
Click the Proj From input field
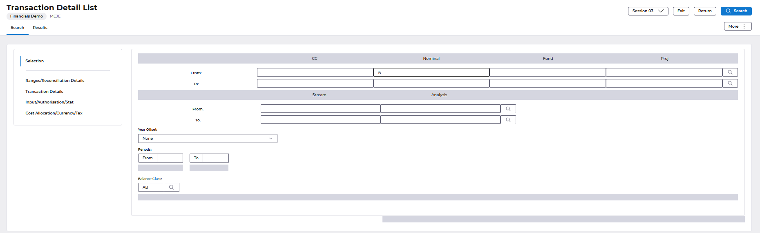[x=664, y=73]
